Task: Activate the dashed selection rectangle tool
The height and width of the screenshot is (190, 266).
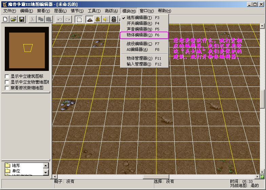Action: [79, 19]
